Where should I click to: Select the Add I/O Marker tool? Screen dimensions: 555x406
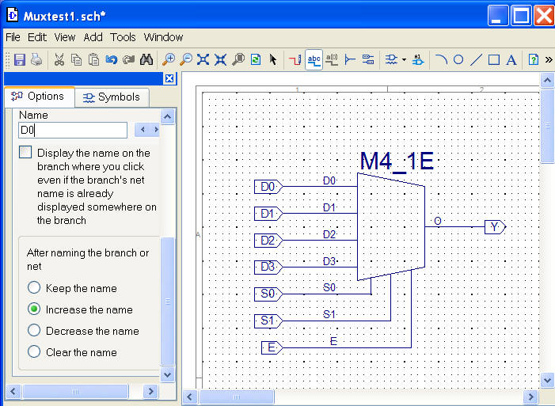point(368,59)
